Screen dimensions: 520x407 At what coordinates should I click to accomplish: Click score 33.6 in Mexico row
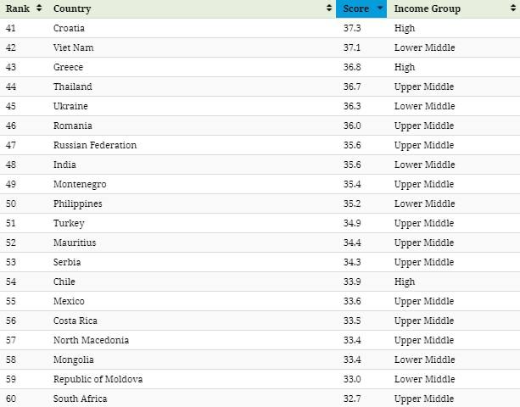tap(352, 301)
